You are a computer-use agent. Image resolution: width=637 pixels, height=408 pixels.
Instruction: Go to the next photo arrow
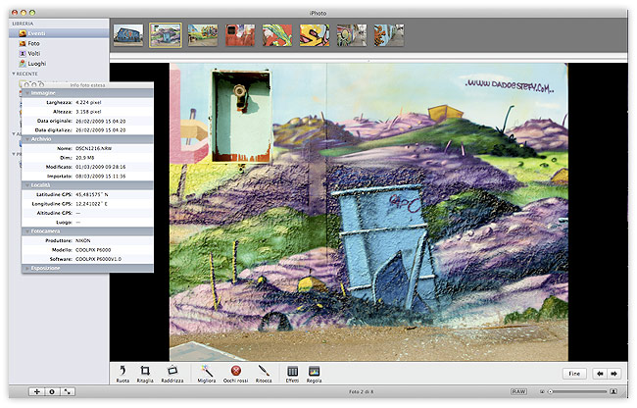click(614, 374)
